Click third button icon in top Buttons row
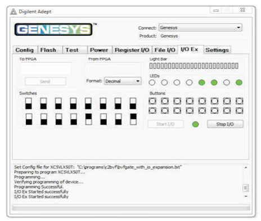The width and height of the screenshot is (261, 221). [x=177, y=101]
